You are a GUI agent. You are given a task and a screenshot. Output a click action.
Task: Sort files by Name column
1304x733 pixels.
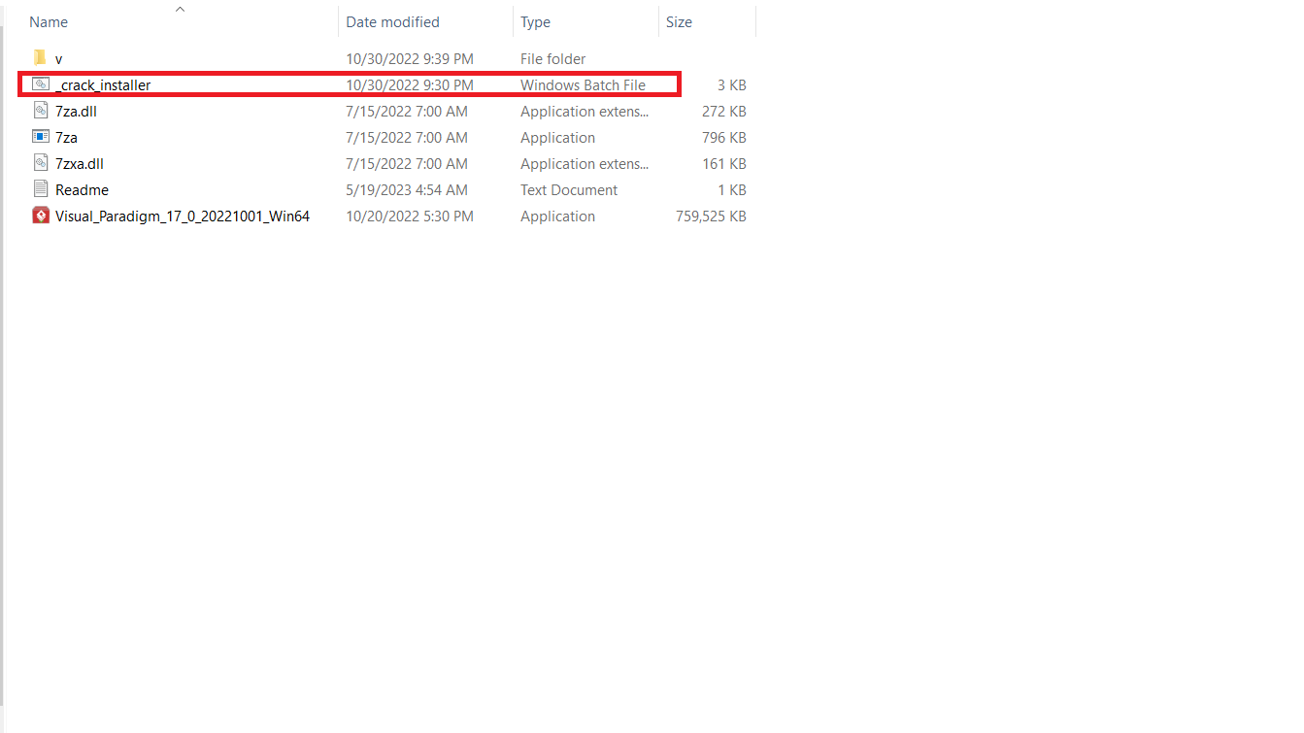tap(49, 21)
